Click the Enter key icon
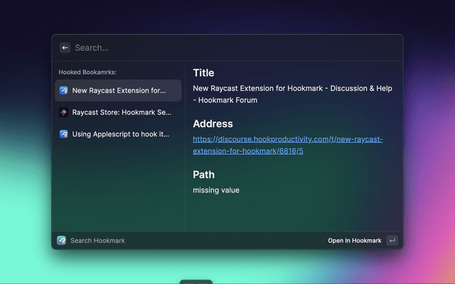Viewport: 455px width, 284px height. click(x=392, y=241)
